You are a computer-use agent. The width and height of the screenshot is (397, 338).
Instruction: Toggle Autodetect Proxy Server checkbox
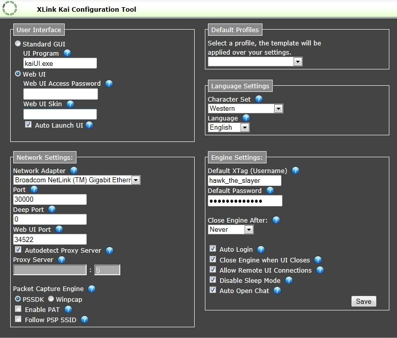click(x=18, y=250)
